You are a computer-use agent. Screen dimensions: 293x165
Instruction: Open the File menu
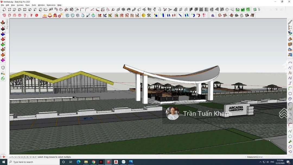tap(2, 5)
